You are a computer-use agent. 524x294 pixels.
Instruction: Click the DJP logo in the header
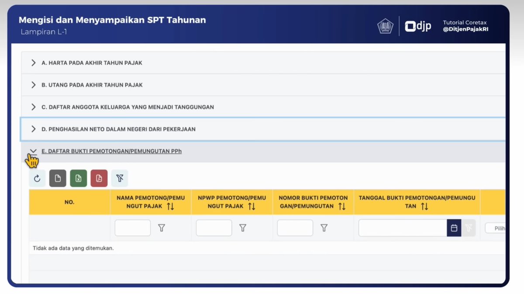coord(418,26)
